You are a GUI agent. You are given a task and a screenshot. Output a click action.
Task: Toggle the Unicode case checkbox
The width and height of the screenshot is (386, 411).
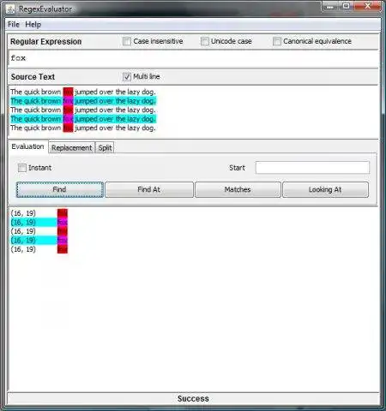[x=204, y=41]
